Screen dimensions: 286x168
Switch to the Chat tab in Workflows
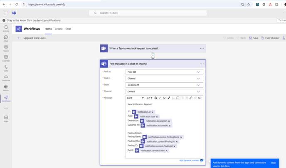[x=68, y=29]
